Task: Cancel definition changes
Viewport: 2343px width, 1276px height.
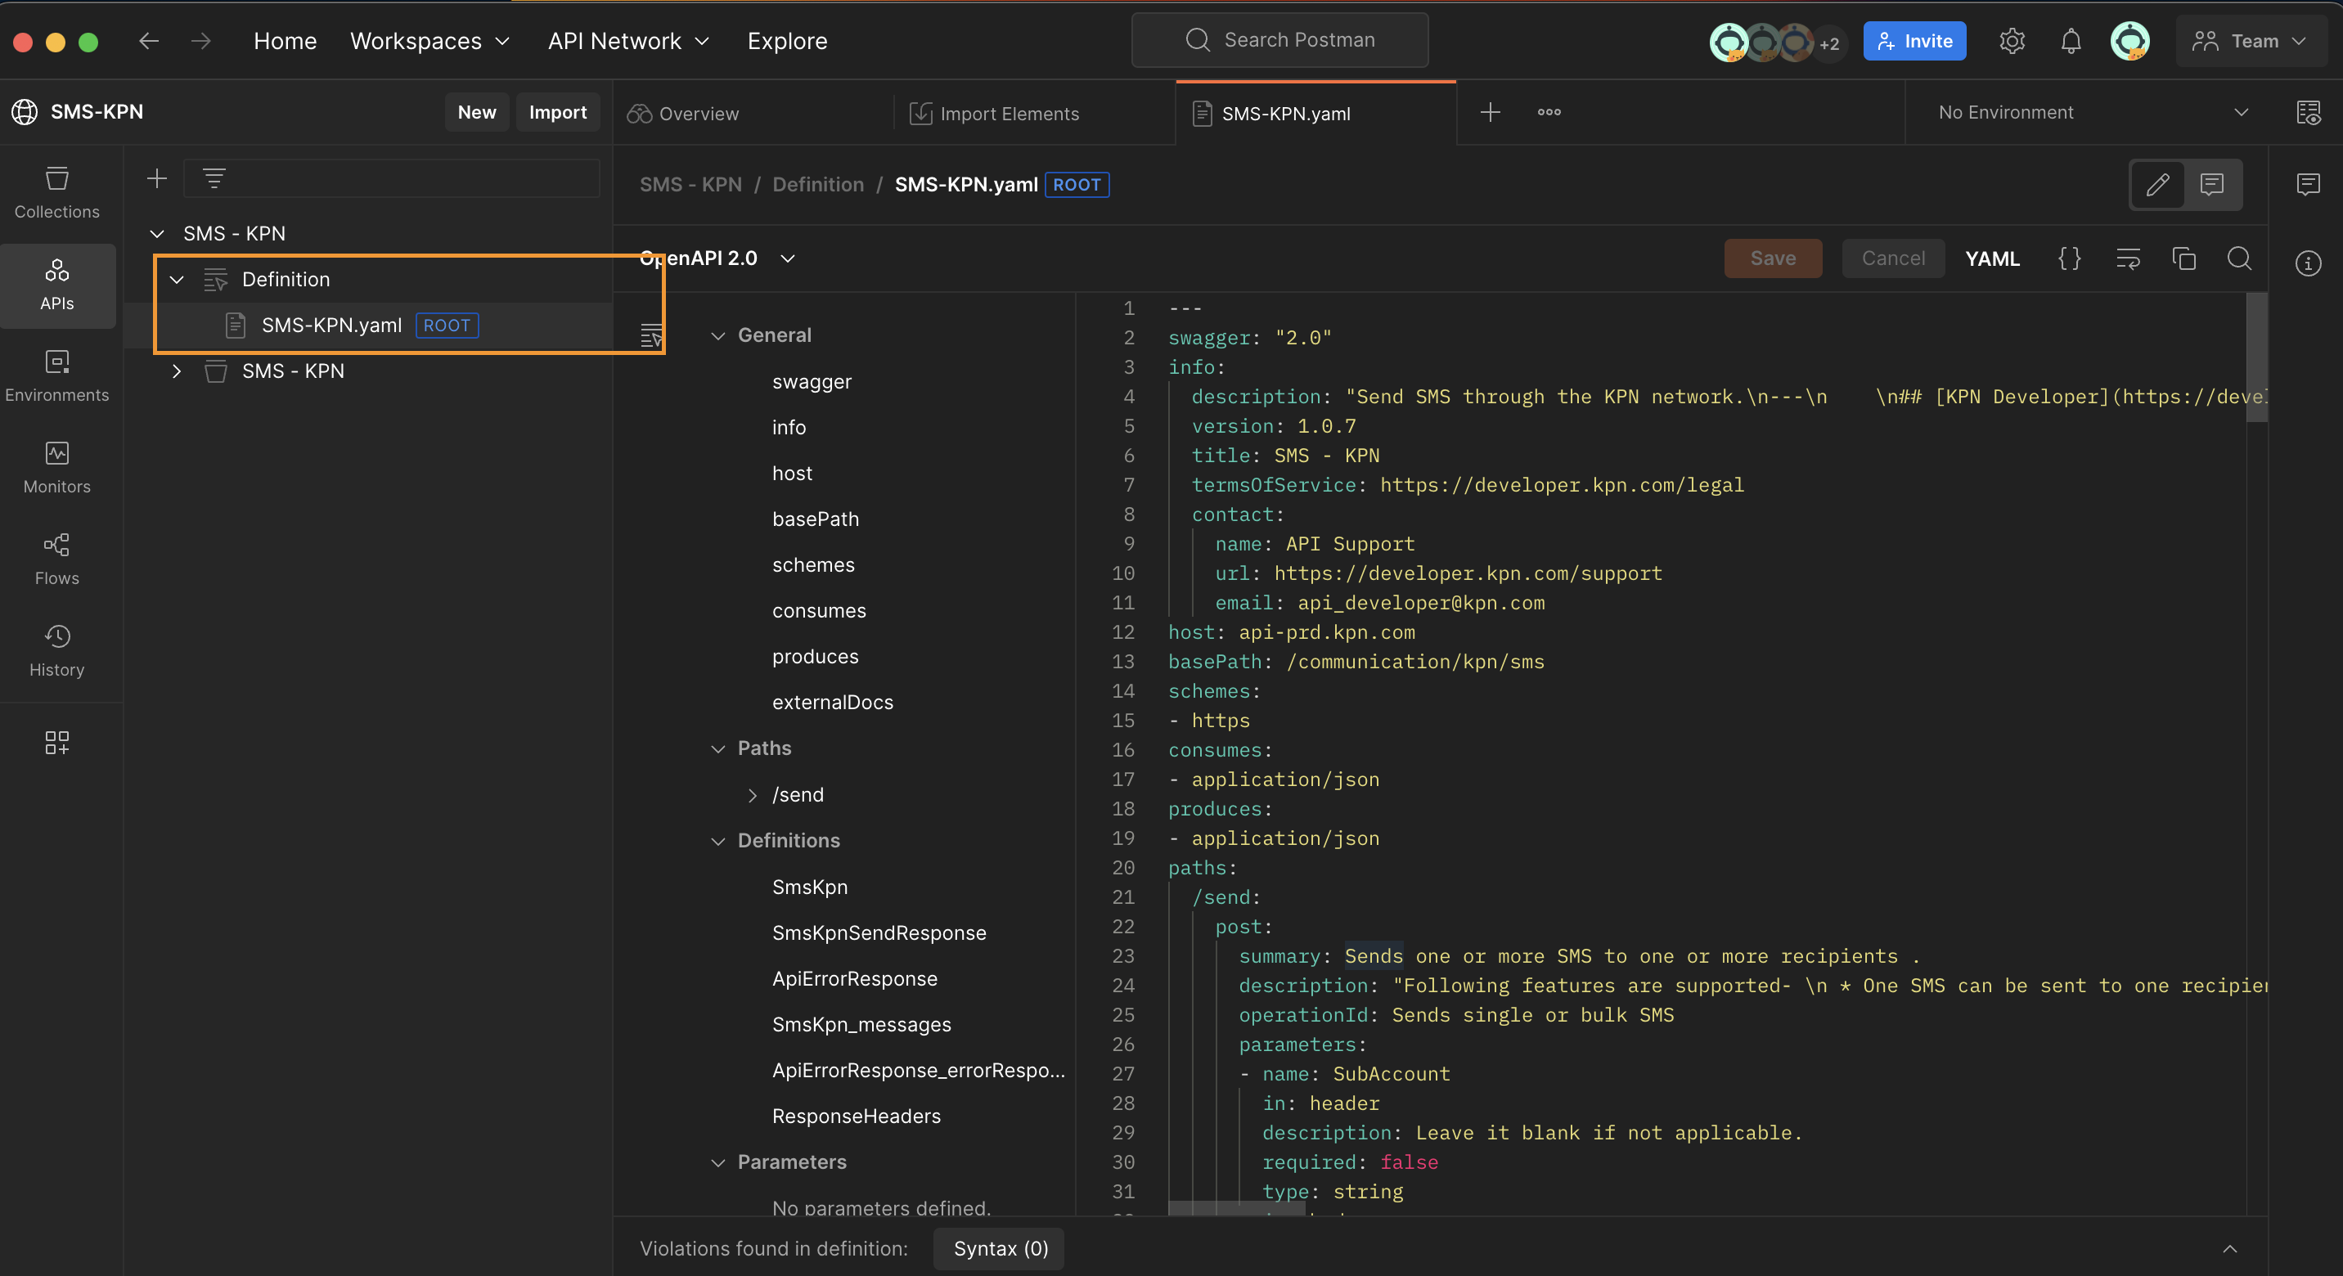Action: pyautogui.click(x=1893, y=258)
